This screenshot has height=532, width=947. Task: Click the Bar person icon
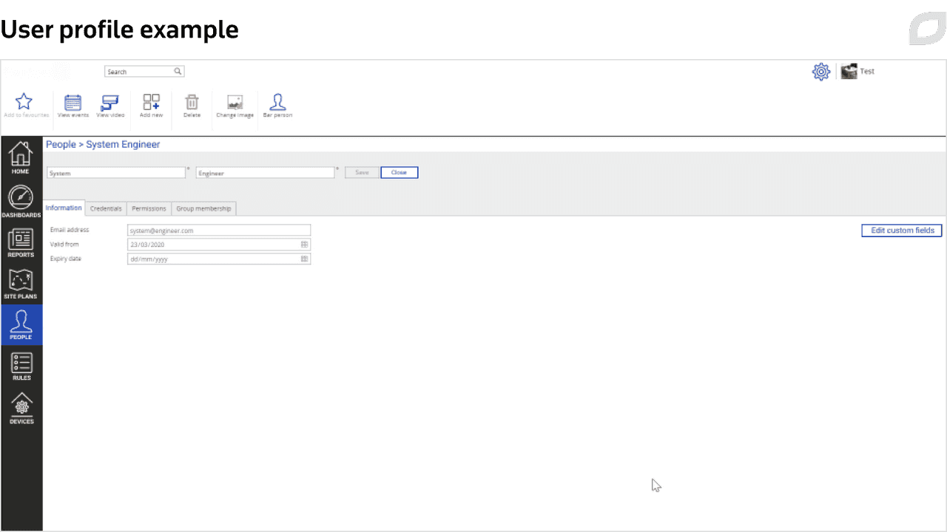pos(277,105)
